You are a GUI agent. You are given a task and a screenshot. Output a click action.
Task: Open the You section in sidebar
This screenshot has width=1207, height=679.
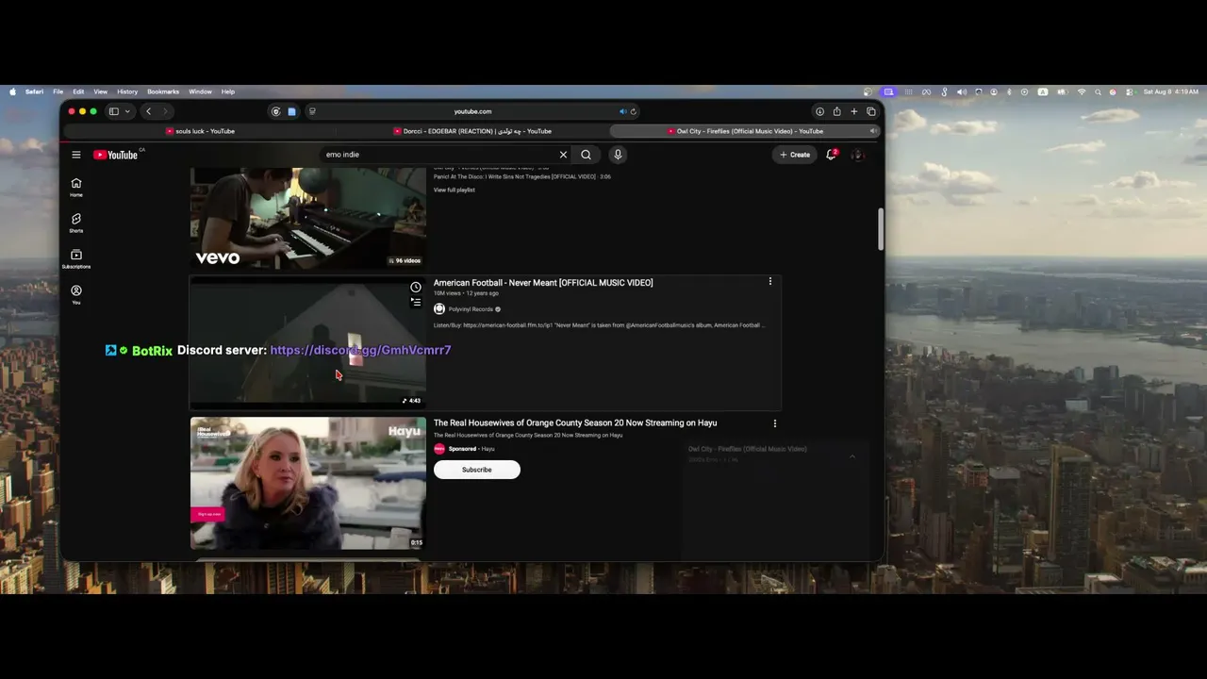76,294
